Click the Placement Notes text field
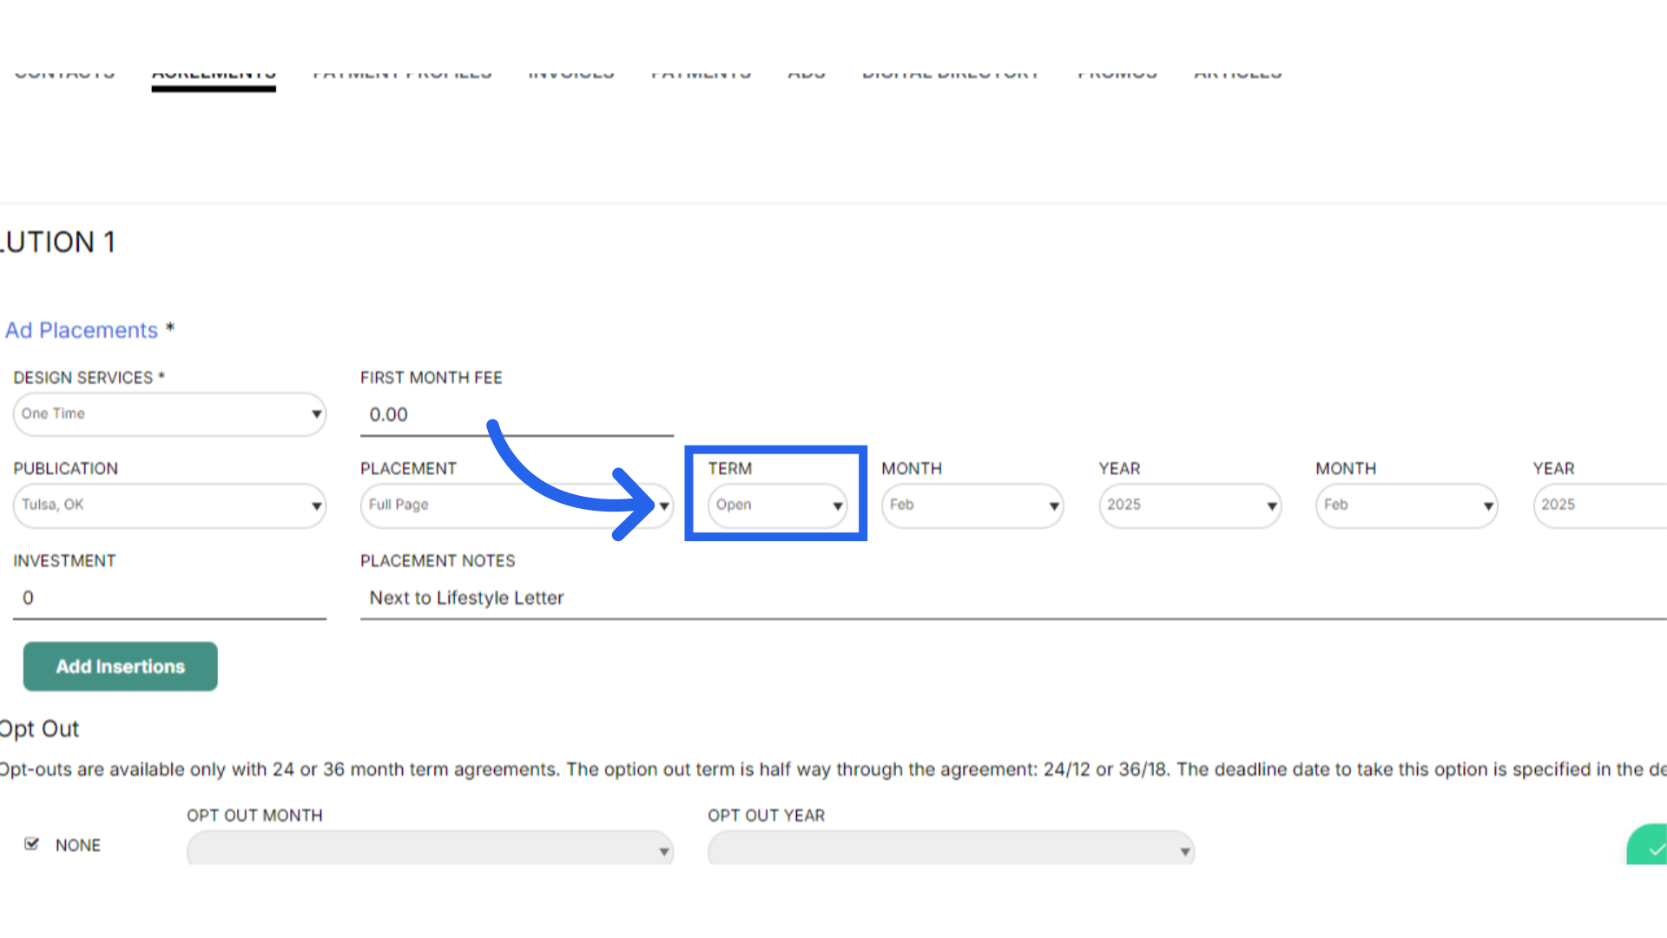The image size is (1667, 938). tap(1013, 598)
